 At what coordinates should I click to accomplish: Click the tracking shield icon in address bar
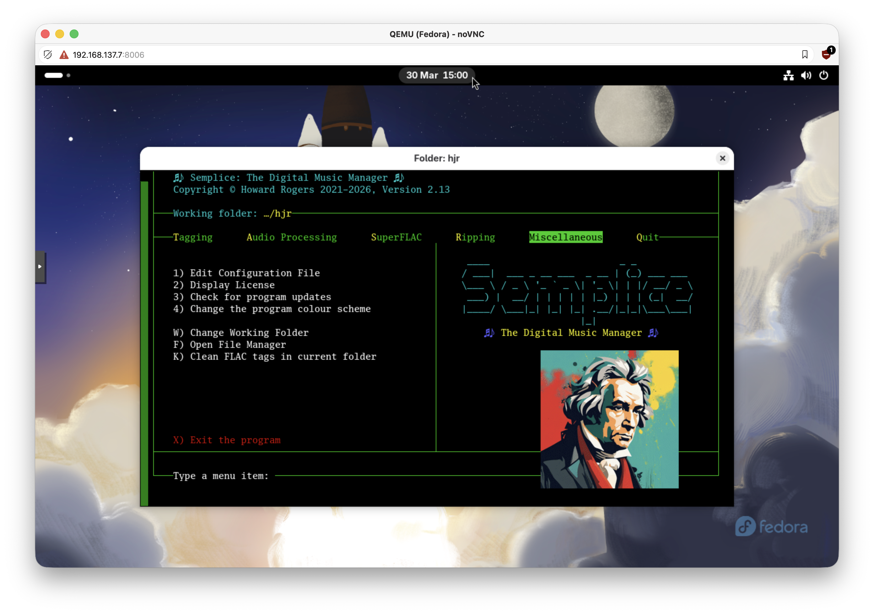pos(48,55)
